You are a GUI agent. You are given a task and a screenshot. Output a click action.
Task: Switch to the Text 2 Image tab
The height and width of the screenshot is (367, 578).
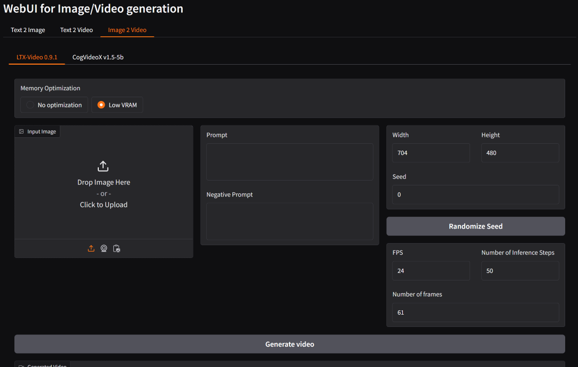pyautogui.click(x=28, y=30)
